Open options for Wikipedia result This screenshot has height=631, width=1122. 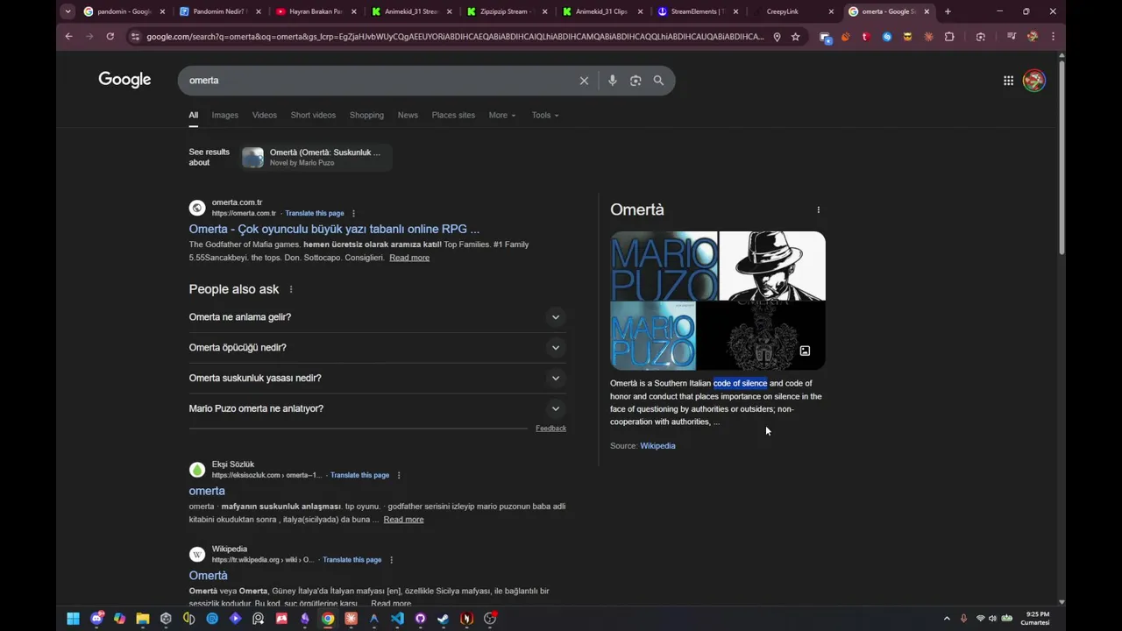pyautogui.click(x=391, y=560)
